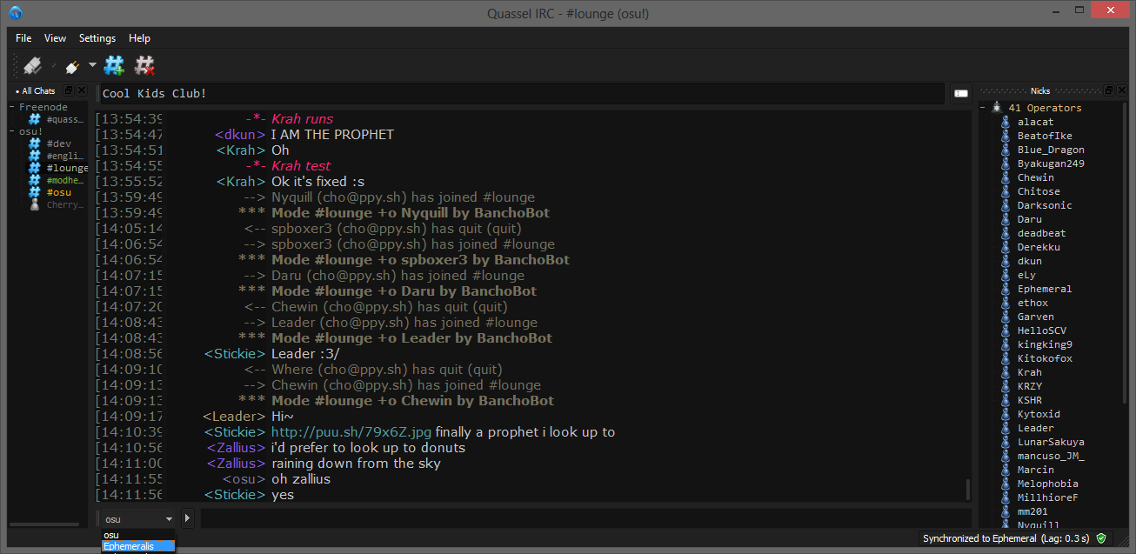Open the Settings menu

[x=97, y=38]
